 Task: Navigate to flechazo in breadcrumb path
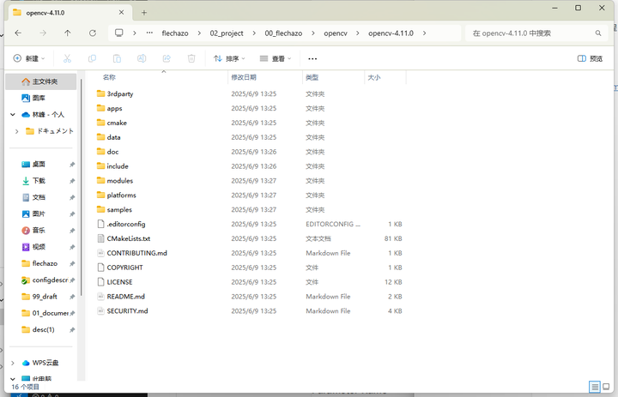[175, 33]
